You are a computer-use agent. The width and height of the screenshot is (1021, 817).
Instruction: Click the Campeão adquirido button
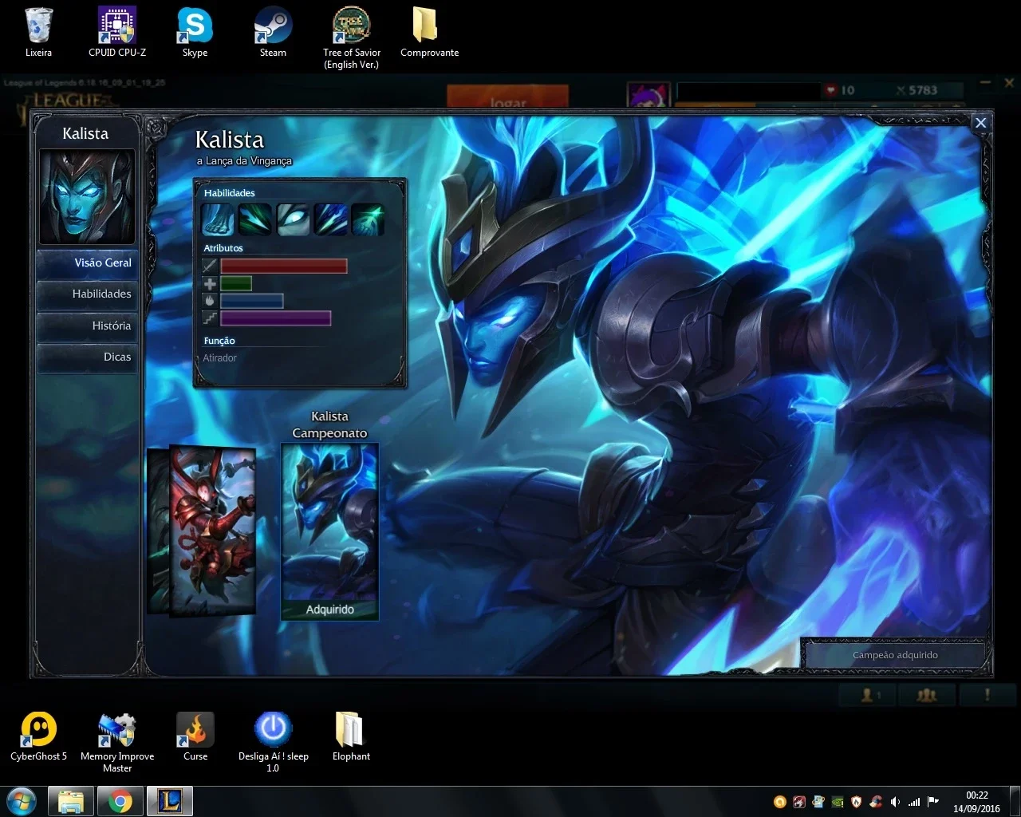click(895, 655)
